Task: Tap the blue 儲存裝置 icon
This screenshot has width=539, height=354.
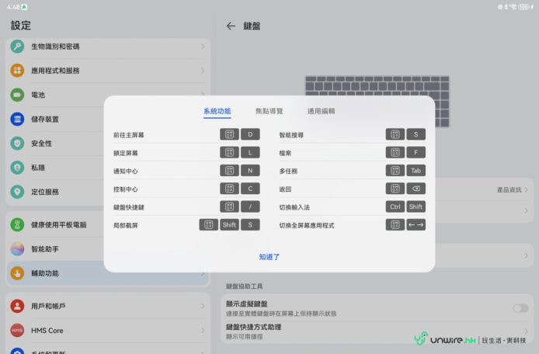Action: click(17, 119)
